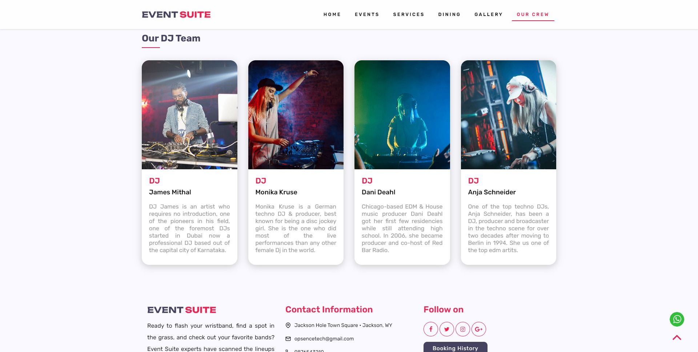Image resolution: width=698 pixels, height=352 pixels.
Task: Open the Google Plus social icon
Action: point(479,329)
